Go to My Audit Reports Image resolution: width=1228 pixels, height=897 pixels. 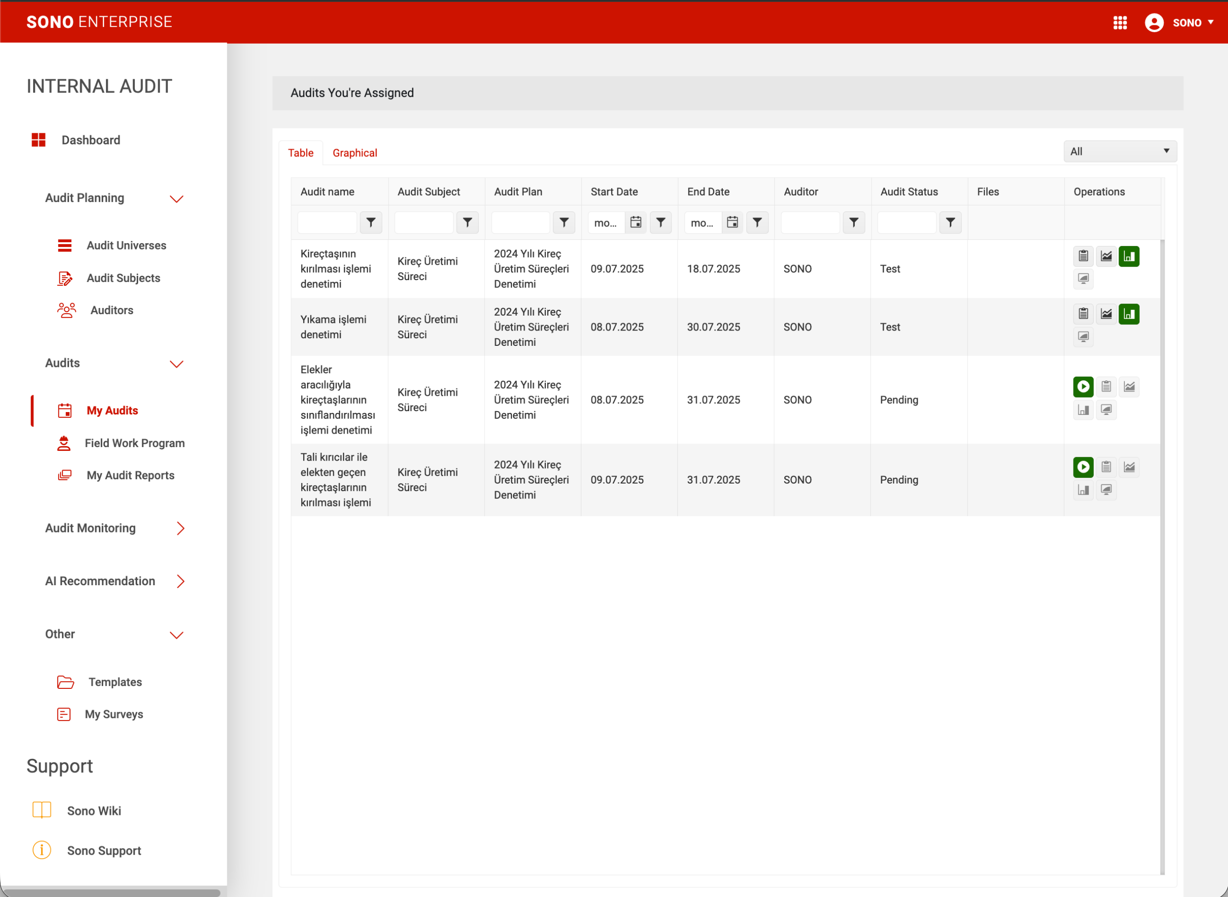[x=130, y=476]
